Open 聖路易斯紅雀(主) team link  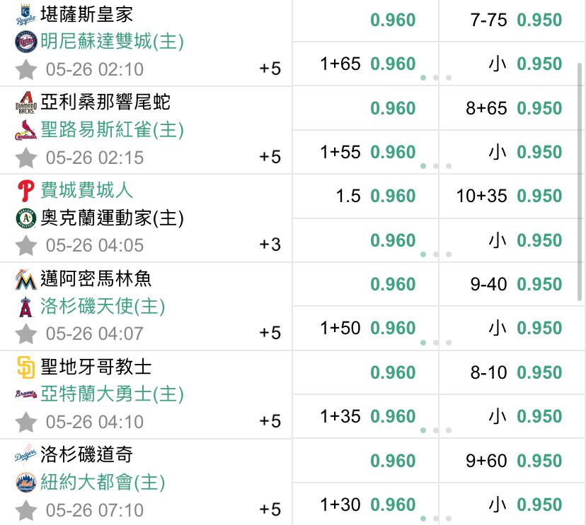(x=112, y=130)
